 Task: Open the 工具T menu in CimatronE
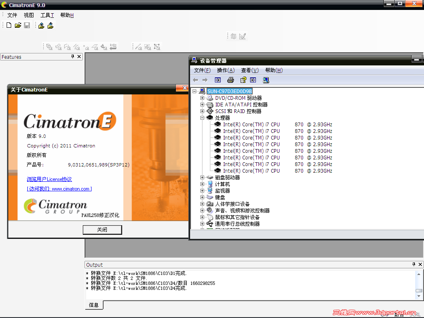[47, 15]
